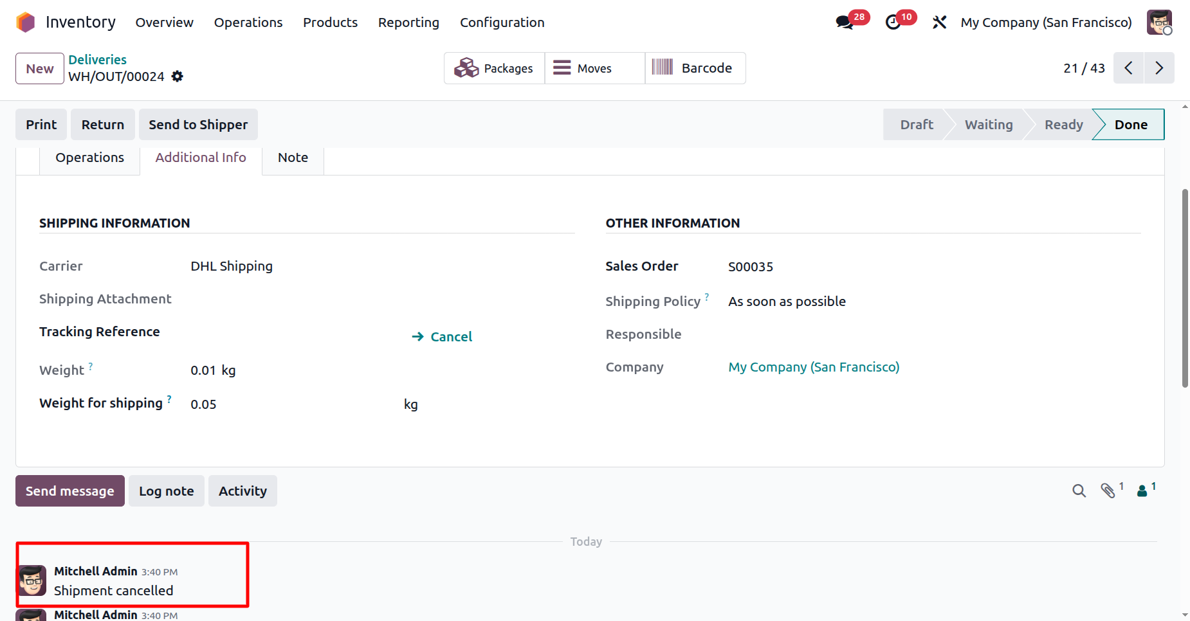Show followers person icon
Viewport: 1190px width, 621px height.
[x=1142, y=491]
